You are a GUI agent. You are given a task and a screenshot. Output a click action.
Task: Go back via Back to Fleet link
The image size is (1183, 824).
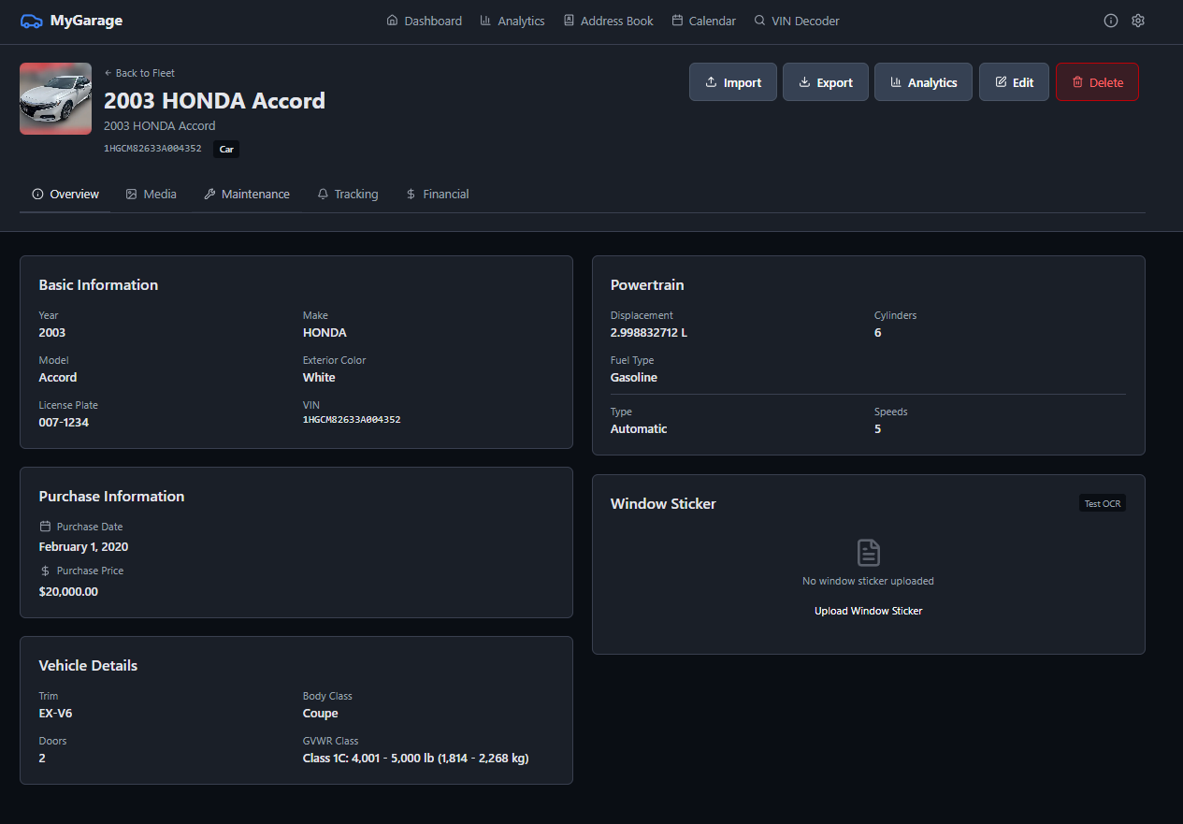139,73
